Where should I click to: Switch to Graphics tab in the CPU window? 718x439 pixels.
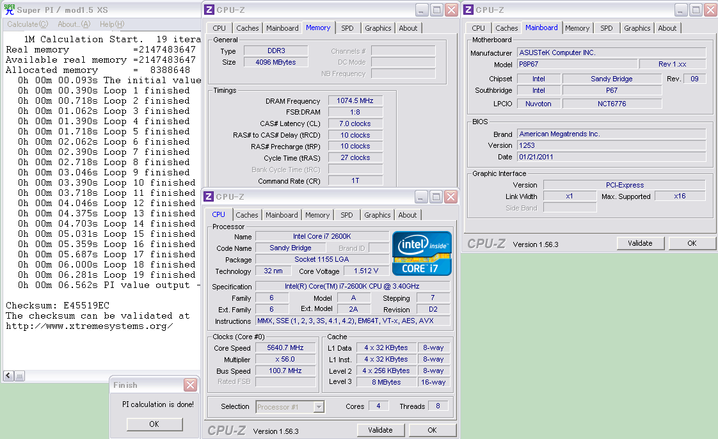point(378,214)
